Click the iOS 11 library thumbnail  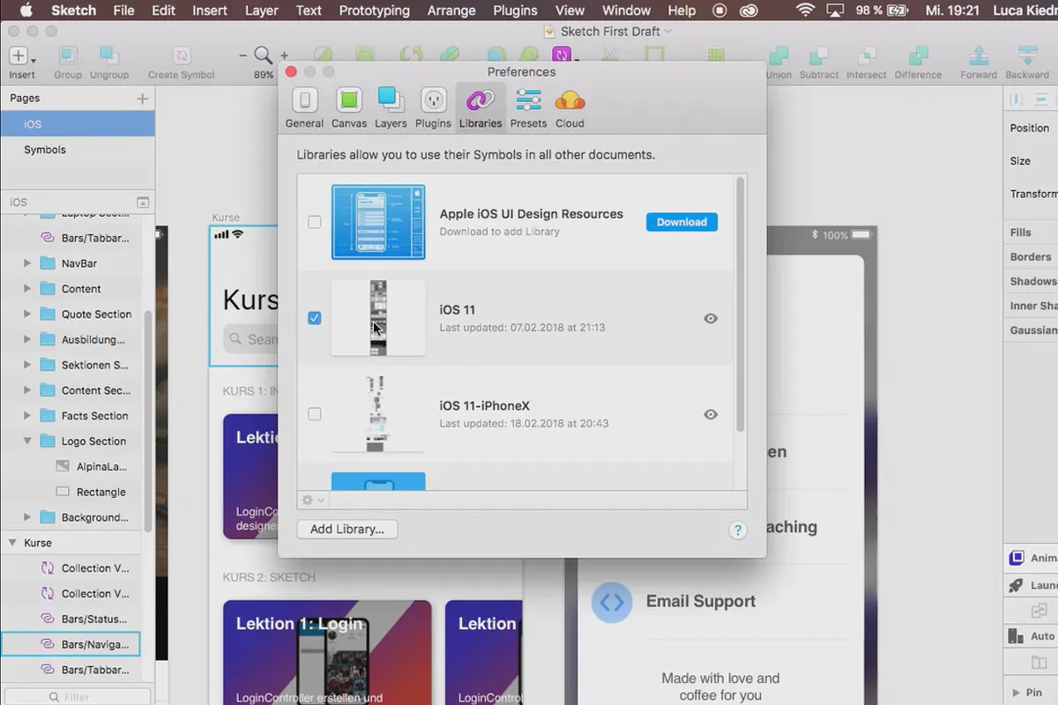(378, 318)
